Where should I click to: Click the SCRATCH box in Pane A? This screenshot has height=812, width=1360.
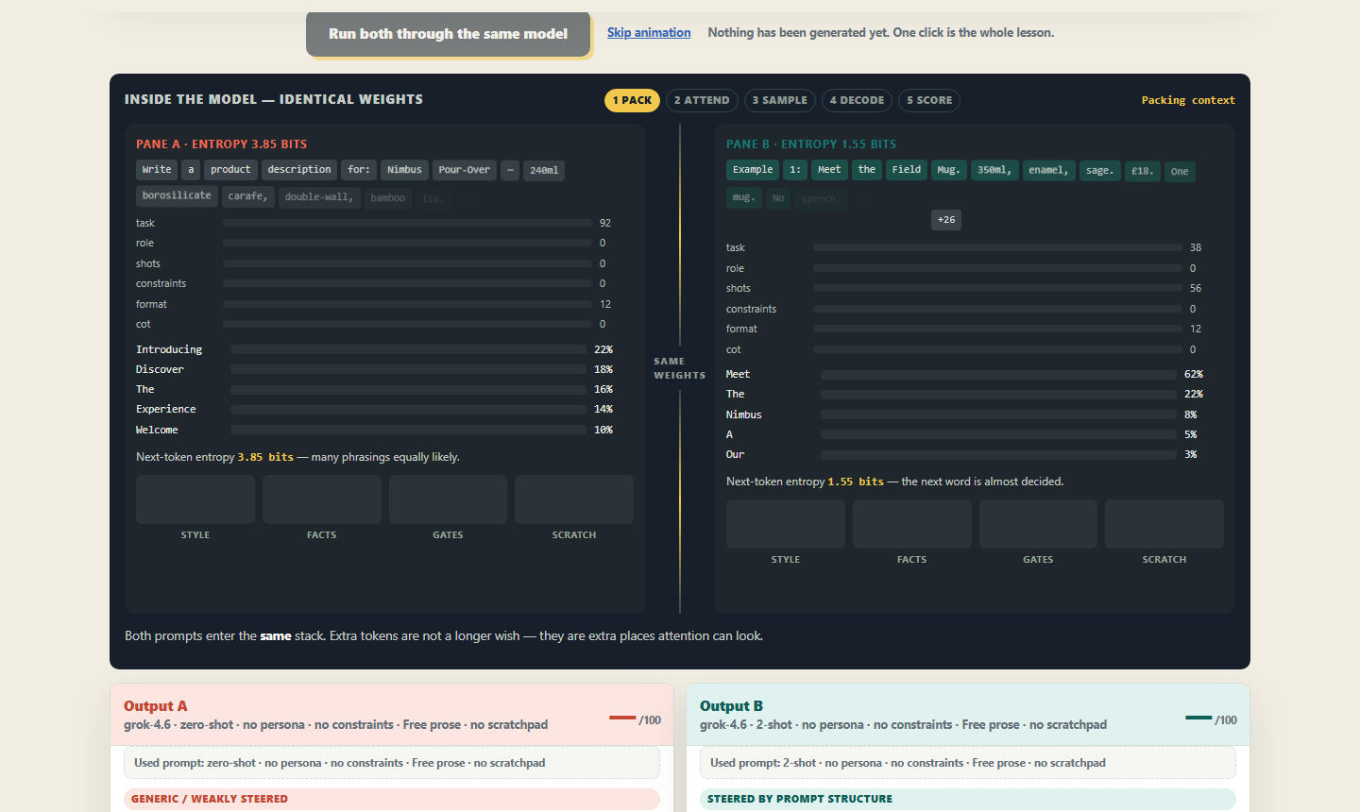coord(574,499)
